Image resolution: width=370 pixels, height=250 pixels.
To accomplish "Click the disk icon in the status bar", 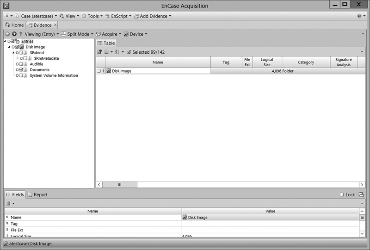I will (6, 244).
